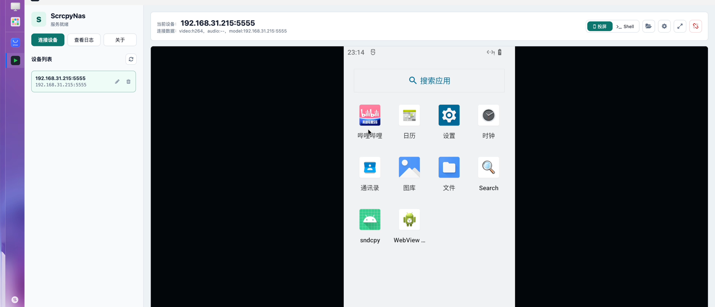Open the 关于 about button

point(120,40)
